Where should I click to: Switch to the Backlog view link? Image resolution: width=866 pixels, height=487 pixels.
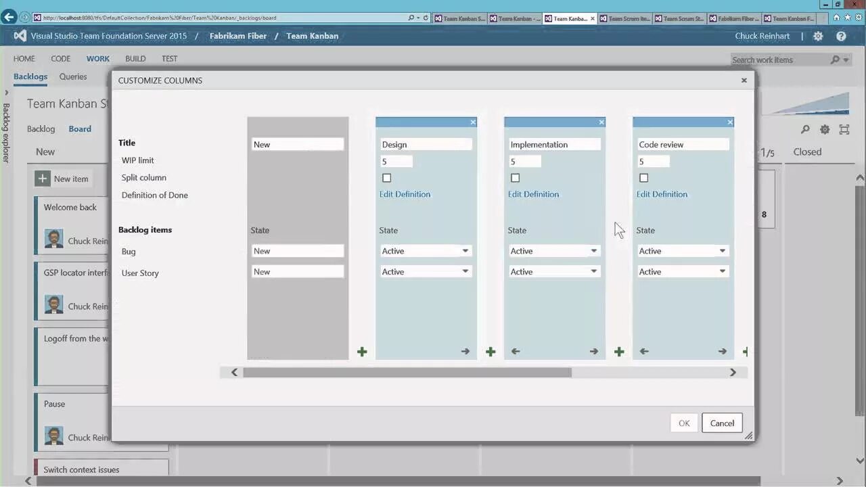41,129
